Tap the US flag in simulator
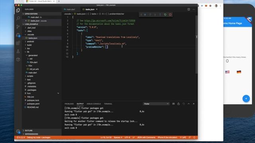This screenshot has height=143, width=255. point(227,72)
